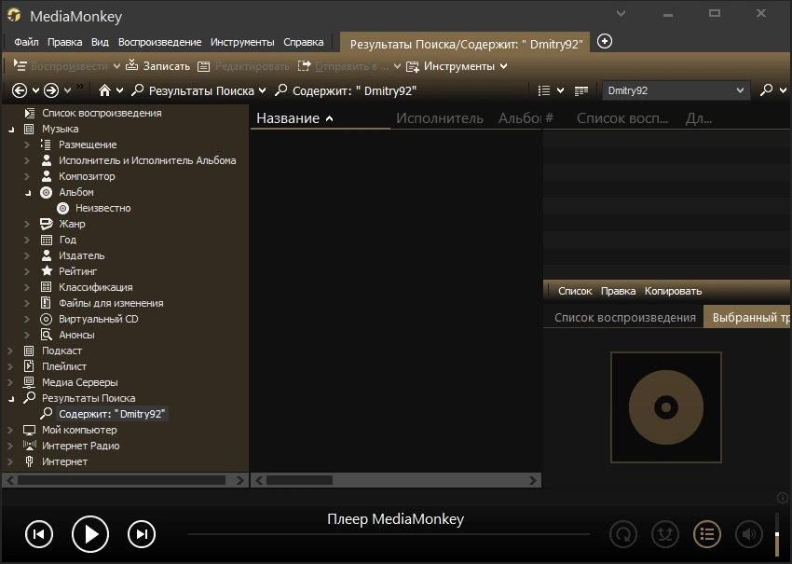Click the Рейтинг star icon

(x=47, y=271)
